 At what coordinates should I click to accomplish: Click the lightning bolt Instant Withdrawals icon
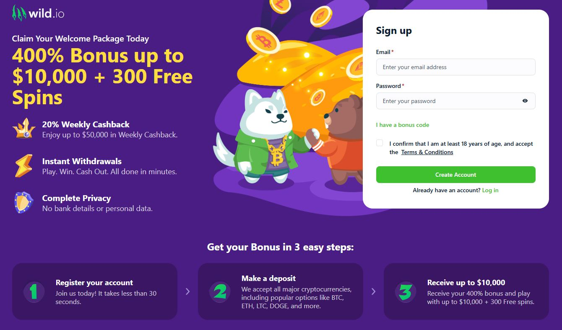(24, 166)
